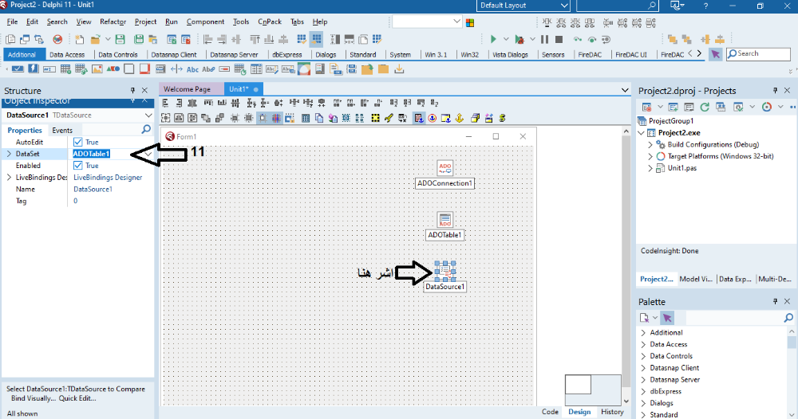
Task: Click the single green Save floppy icon
Action: tap(120, 39)
